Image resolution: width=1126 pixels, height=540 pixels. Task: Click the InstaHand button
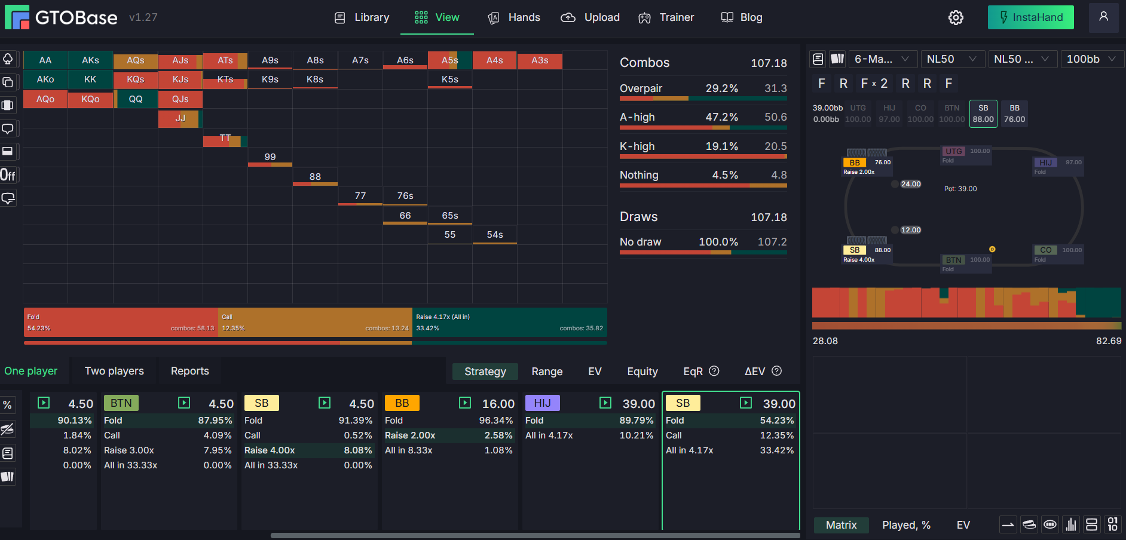point(1030,18)
